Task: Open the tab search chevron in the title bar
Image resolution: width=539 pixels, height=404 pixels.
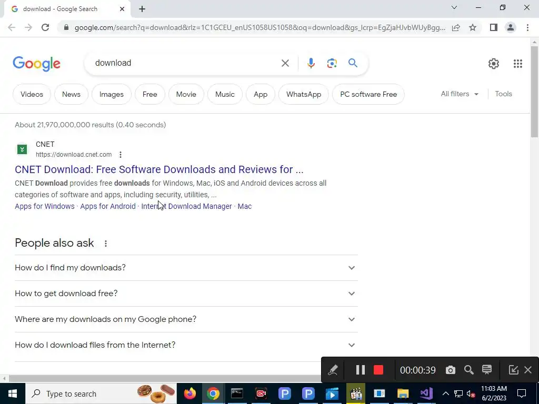Action: (454, 7)
